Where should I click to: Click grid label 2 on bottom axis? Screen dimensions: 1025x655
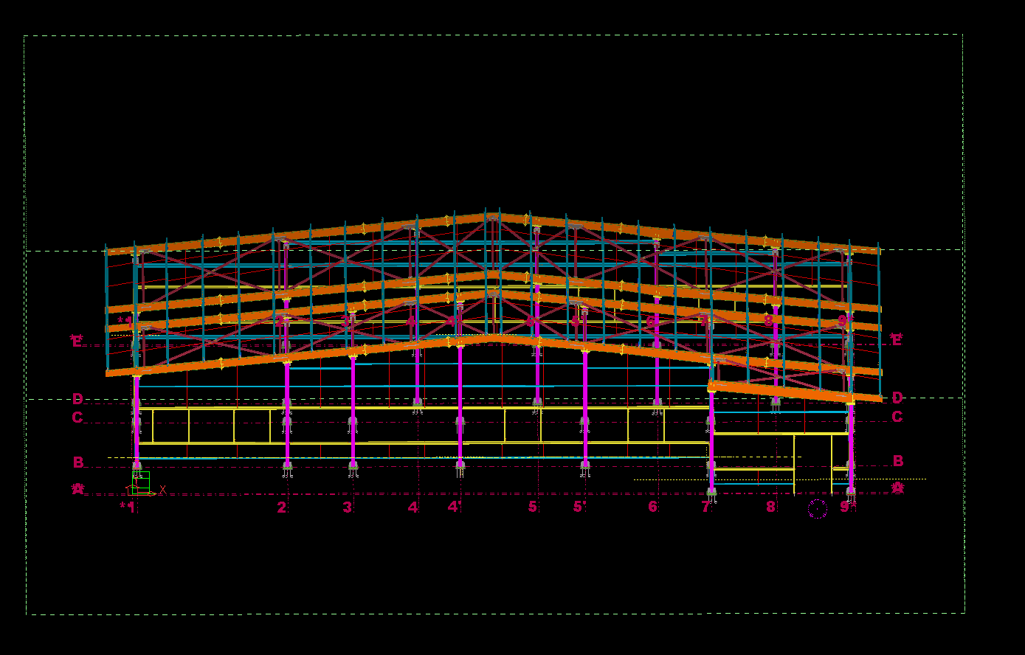point(281,507)
